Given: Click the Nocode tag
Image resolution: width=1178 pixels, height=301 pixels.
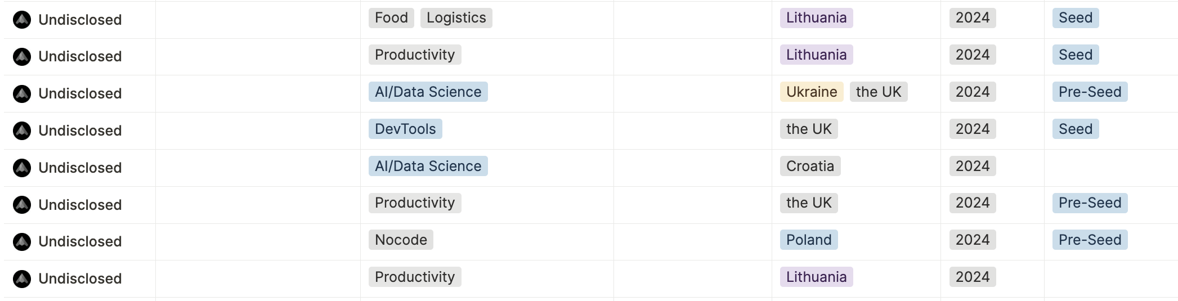Looking at the screenshot, I should [401, 240].
